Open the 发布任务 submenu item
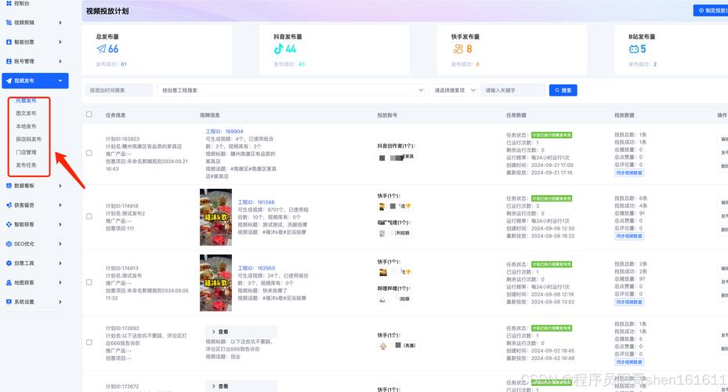Screen dimensions: 728x392 [x=26, y=165]
